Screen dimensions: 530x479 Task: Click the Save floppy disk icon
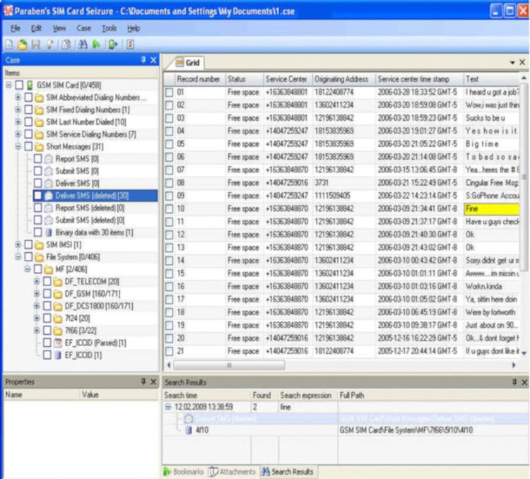(36, 45)
